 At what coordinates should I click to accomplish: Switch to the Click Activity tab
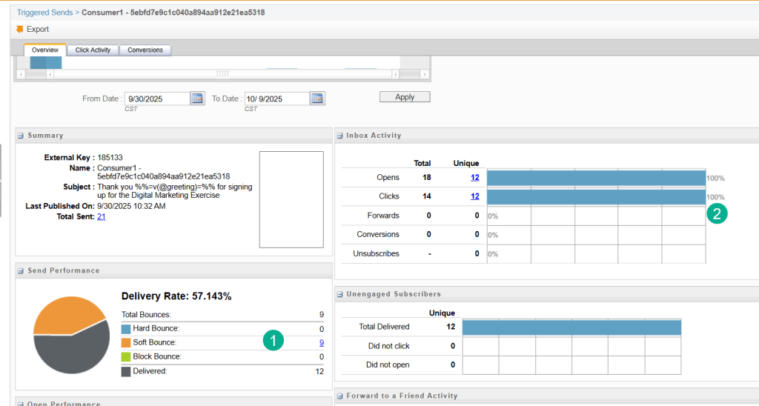tap(93, 50)
